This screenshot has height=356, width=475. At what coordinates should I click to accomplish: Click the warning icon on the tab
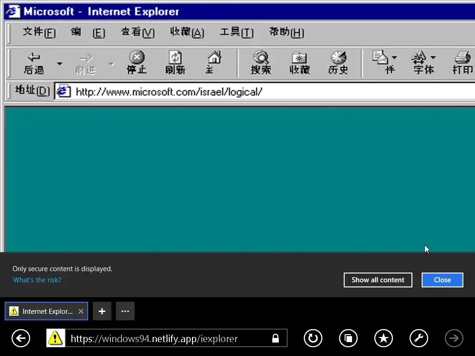(14, 311)
